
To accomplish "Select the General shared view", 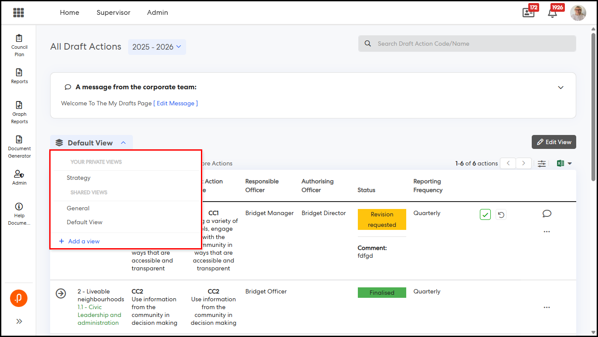I will click(78, 208).
